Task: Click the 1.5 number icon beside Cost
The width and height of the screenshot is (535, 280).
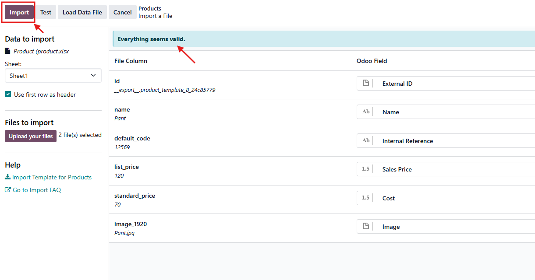Action: [366, 198]
